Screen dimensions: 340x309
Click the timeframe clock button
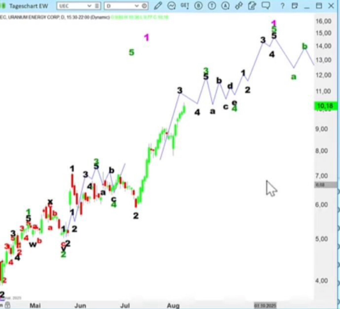[x=144, y=6]
